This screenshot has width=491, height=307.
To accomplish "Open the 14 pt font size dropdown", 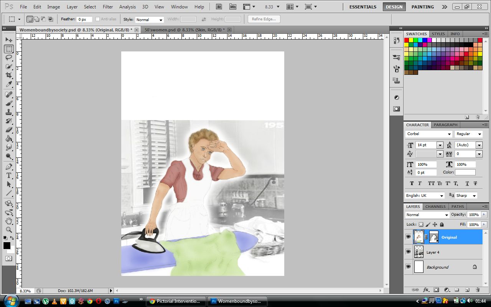I will click(440, 145).
